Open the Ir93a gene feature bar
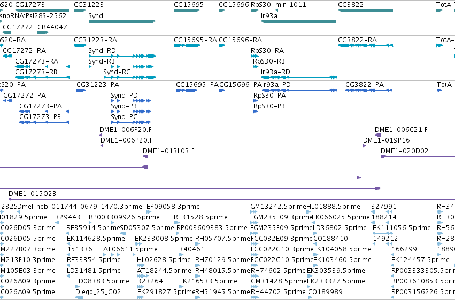Viewport: 455px width, 300px height. (x=298, y=21)
